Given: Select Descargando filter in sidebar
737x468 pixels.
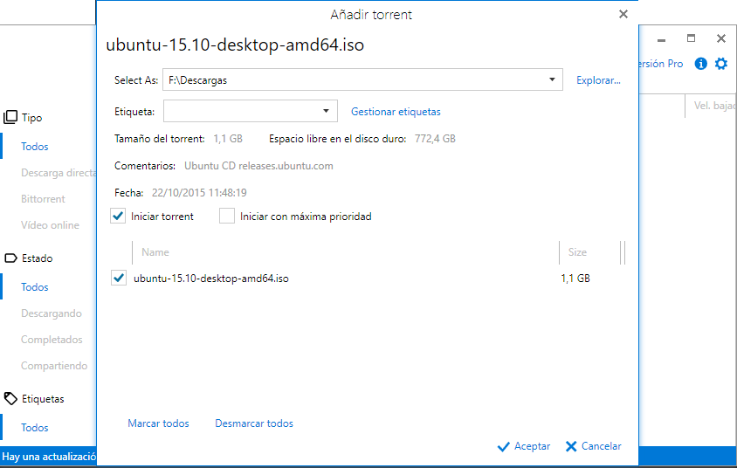Looking at the screenshot, I should pos(52,313).
